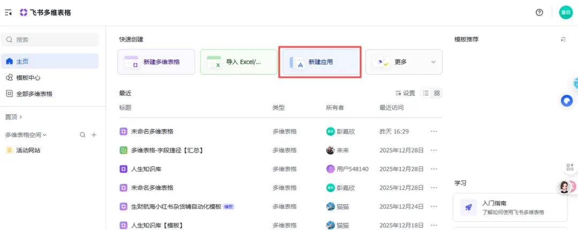Click the 最近访问 column header
Viewport: 578px width, 230px height.
[x=391, y=108]
